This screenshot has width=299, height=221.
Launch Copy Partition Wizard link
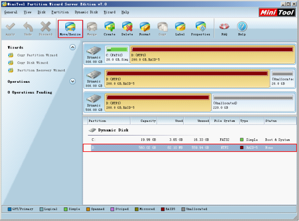click(37, 55)
